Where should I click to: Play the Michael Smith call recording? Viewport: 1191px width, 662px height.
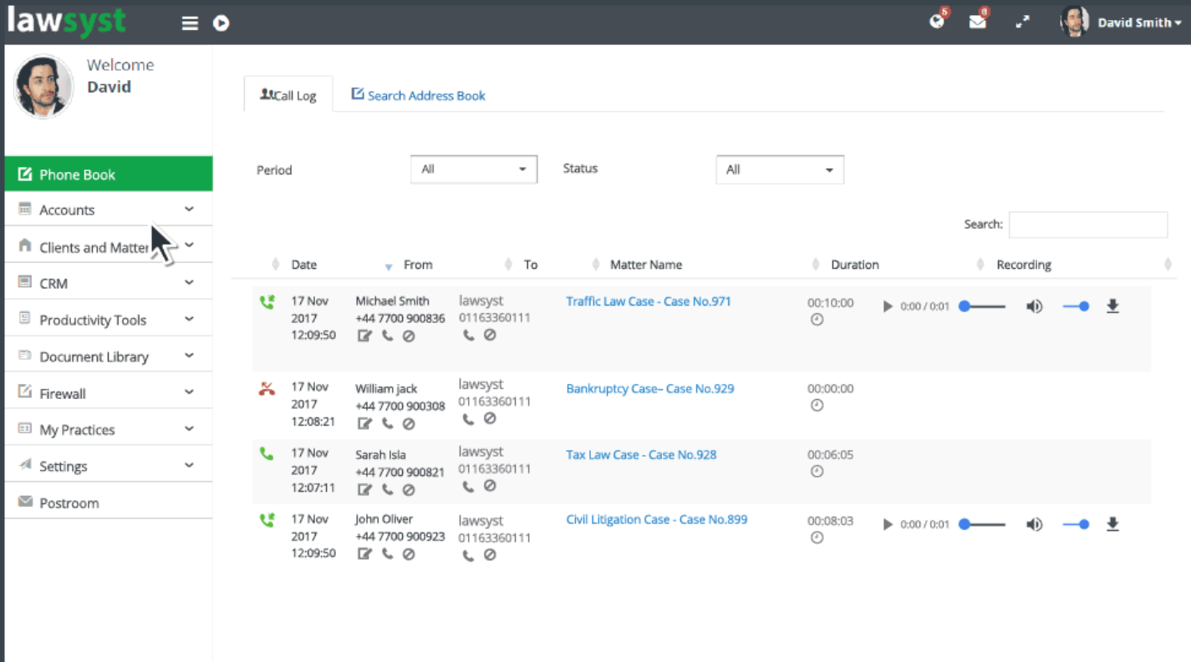tap(888, 306)
